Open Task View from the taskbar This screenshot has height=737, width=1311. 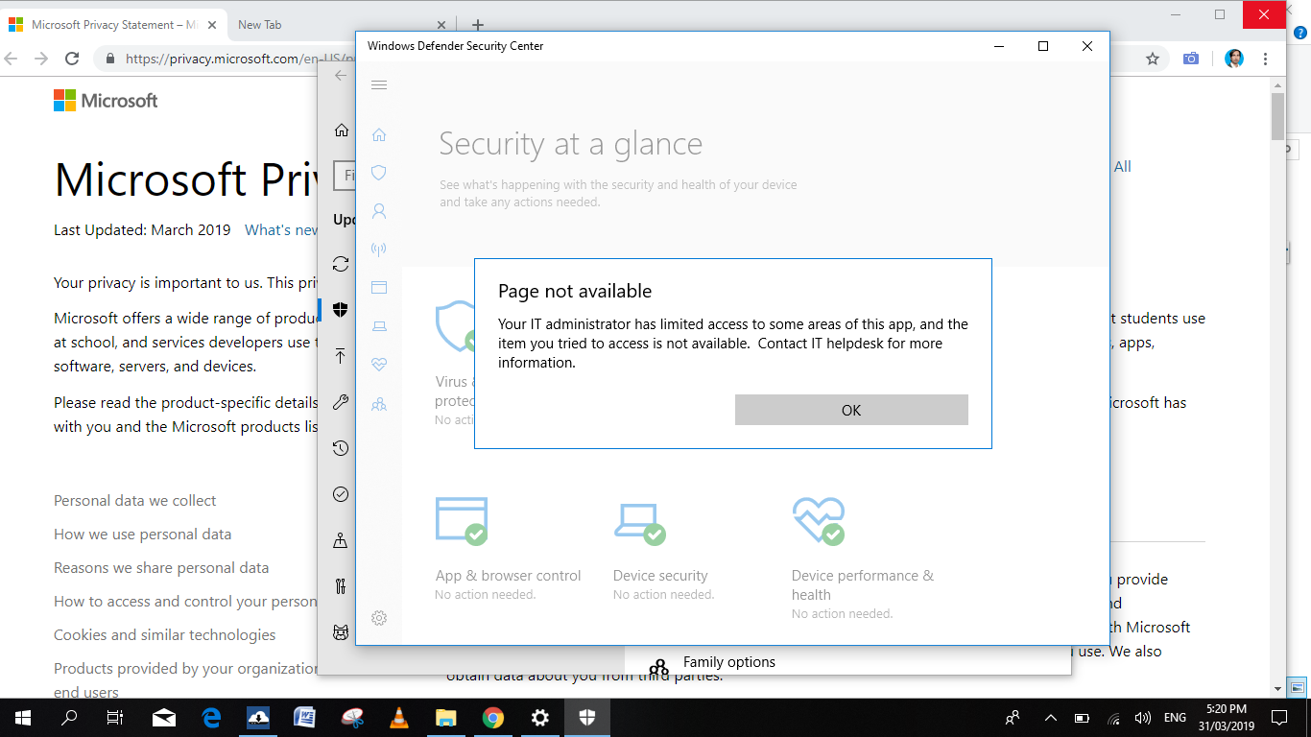(115, 718)
